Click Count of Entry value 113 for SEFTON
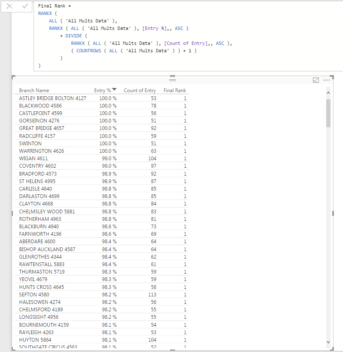Image resolution: width=343 pixels, height=352 pixels. point(152,294)
